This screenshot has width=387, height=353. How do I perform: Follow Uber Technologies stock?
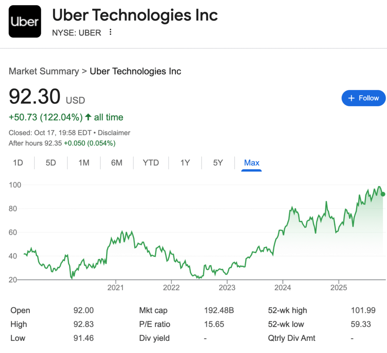(x=363, y=98)
